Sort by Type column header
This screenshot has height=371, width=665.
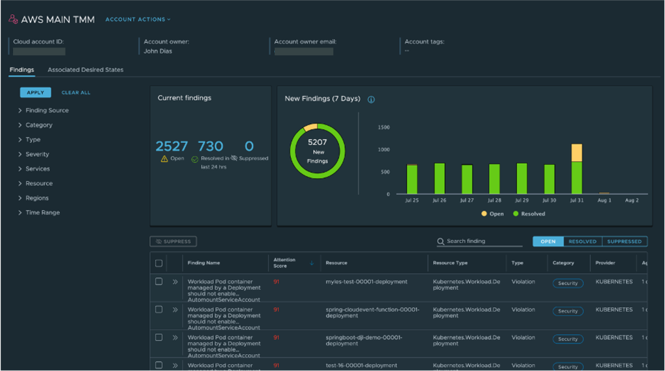click(x=518, y=262)
